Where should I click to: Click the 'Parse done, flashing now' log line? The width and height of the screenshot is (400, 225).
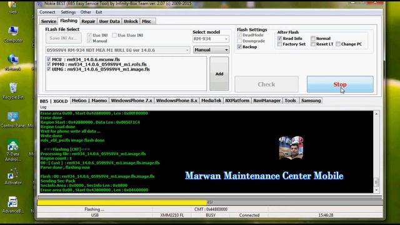(x=65, y=167)
